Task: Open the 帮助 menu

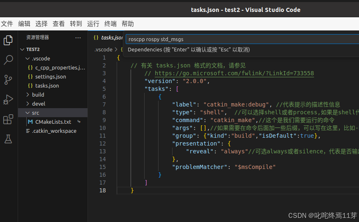Action: click(128, 23)
